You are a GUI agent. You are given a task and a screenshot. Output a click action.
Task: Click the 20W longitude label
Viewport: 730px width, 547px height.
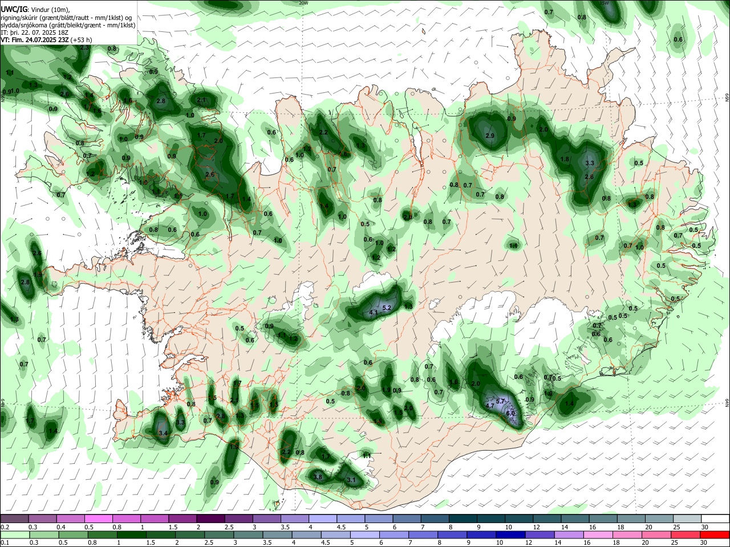[x=303, y=3]
